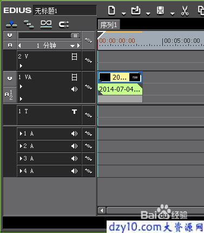Toggle A12 audio channel mapping button
This screenshot has width=204, height=233.
10,95
